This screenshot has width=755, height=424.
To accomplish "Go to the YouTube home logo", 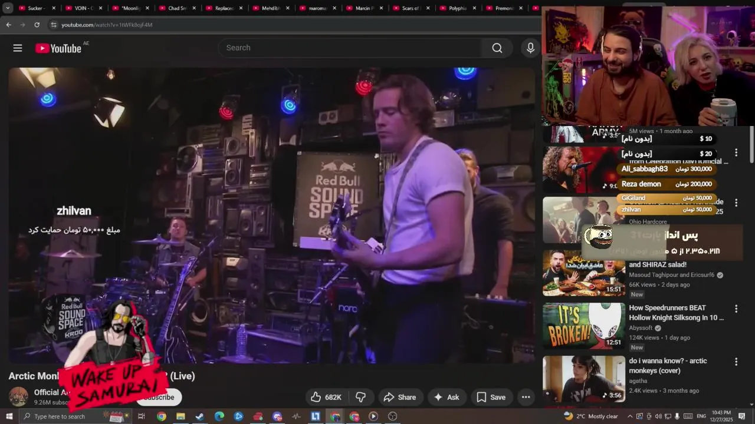I will 58,48.
